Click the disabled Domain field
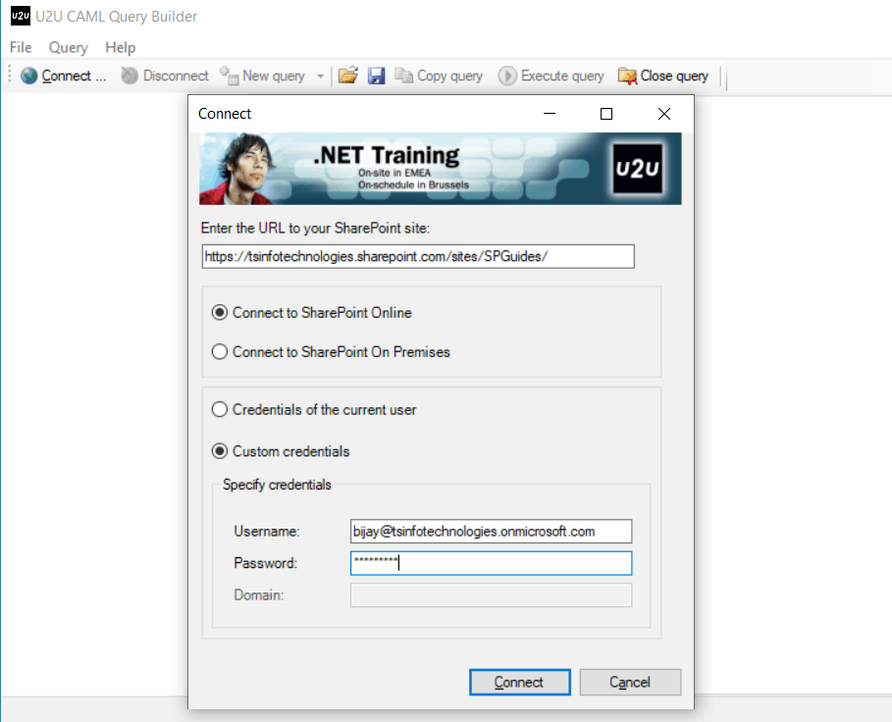 [x=491, y=595]
